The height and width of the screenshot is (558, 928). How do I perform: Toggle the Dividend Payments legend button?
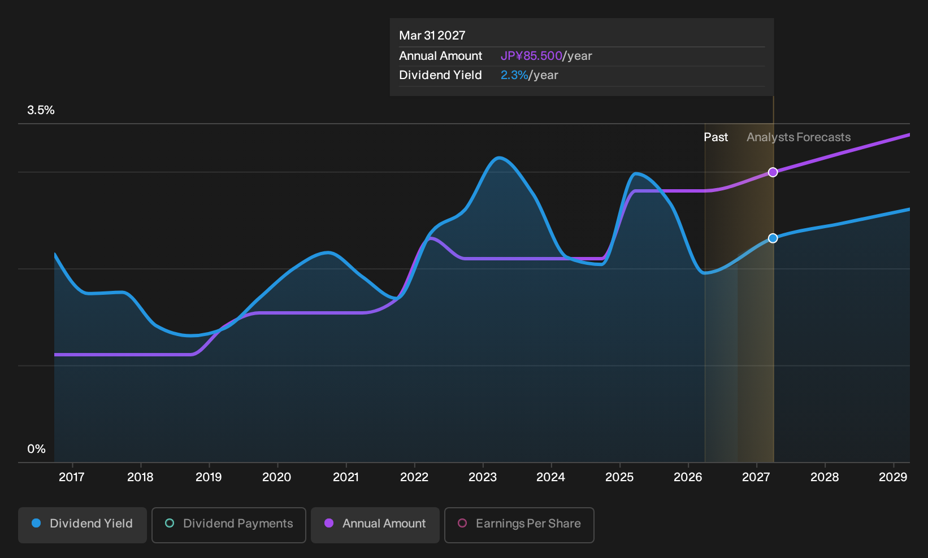tap(229, 525)
